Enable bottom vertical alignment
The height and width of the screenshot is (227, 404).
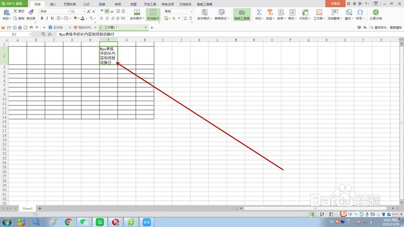(x=112, y=11)
